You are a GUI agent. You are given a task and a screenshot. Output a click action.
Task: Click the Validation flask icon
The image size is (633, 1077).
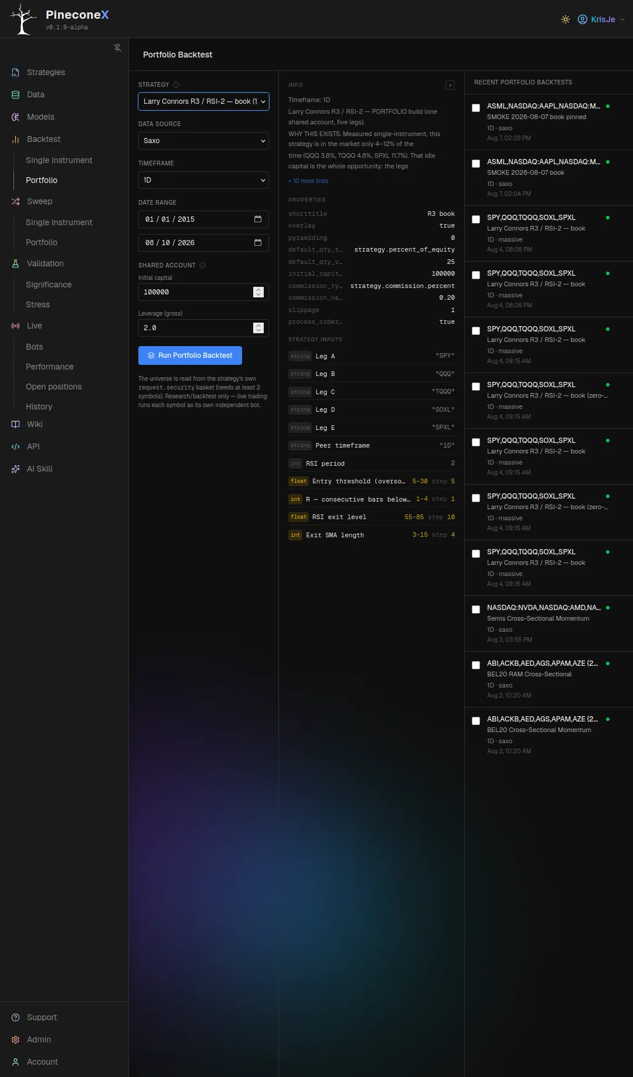[x=16, y=263]
